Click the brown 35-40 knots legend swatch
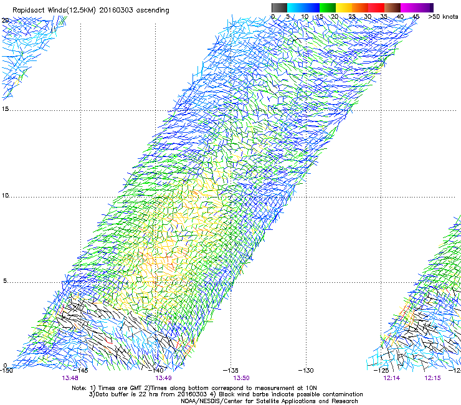Viewport: 461px width, 405px height. pos(392,7)
